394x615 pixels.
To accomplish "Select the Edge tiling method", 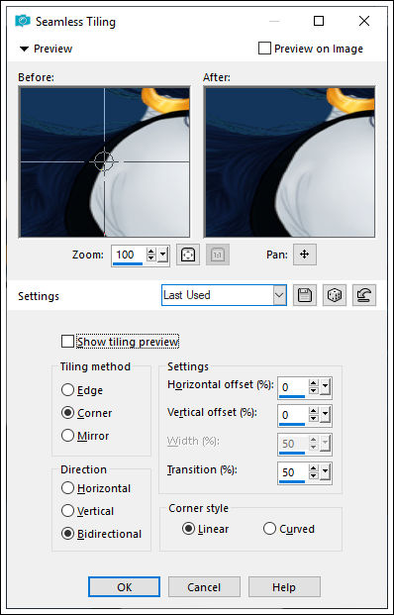I will (68, 390).
